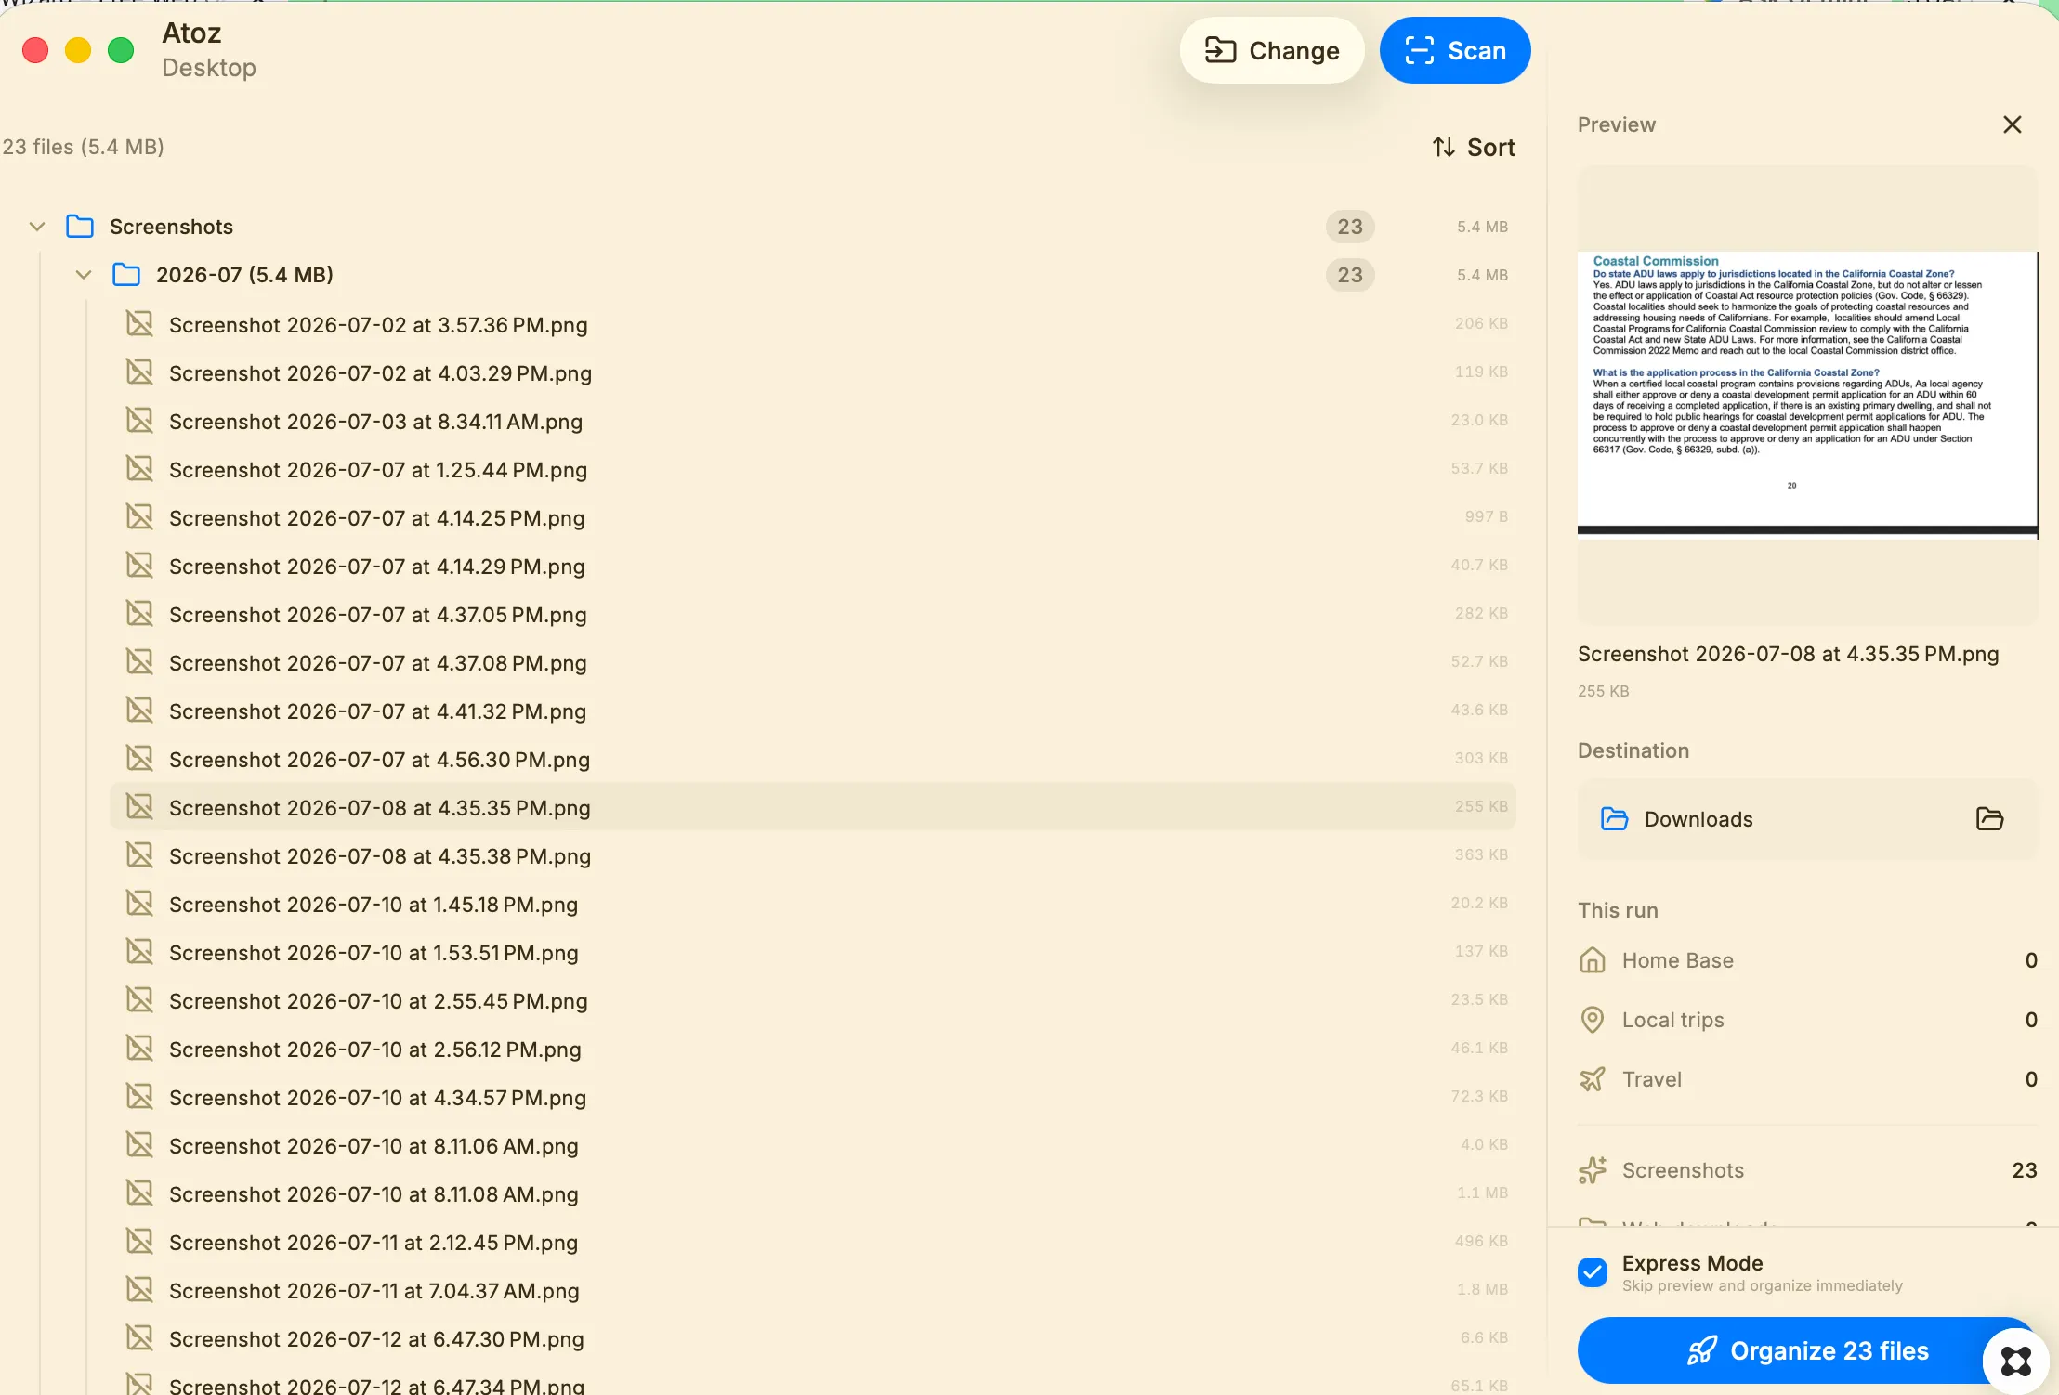Click the floating four-dot button in corner
The width and height of the screenshot is (2059, 1395).
[2015, 1362]
